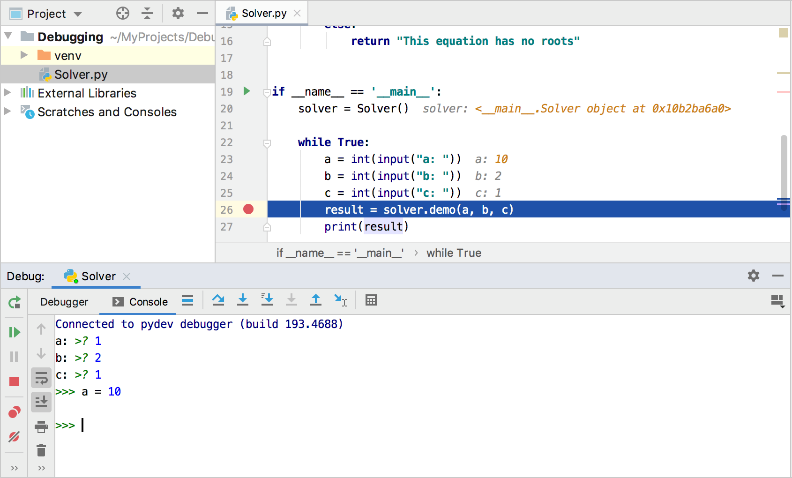The height and width of the screenshot is (478, 792).
Task: Click Restore Layout icon in debug toolbar
Action: tap(778, 301)
